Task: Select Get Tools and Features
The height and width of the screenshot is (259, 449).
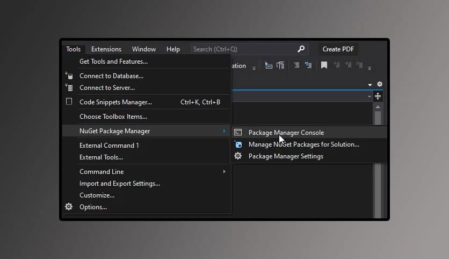Action: [x=113, y=62]
